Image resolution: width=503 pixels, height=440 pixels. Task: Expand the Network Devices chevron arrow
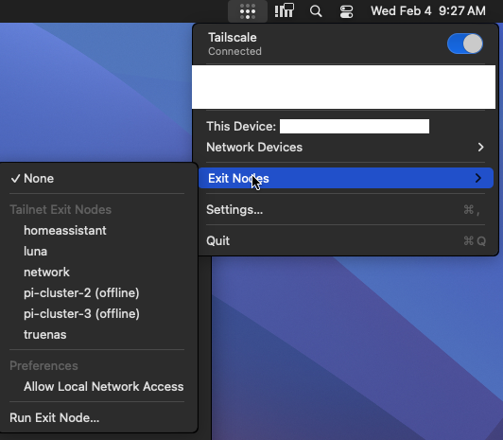pyautogui.click(x=480, y=148)
